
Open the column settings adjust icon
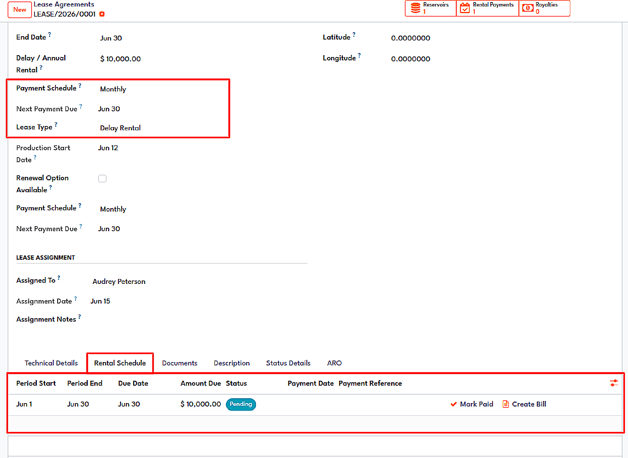point(614,383)
